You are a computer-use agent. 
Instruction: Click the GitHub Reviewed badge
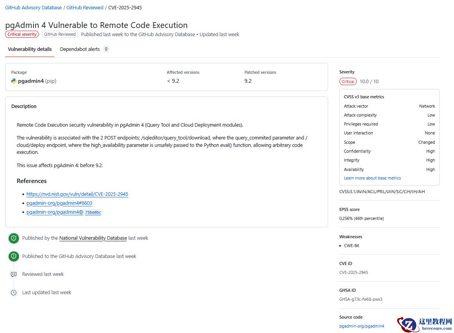(60, 34)
